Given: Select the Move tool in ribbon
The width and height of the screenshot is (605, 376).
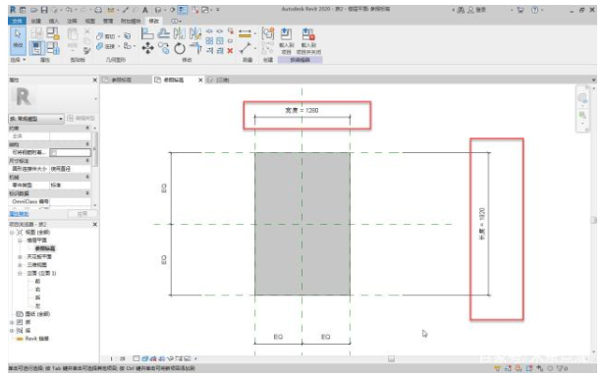Looking at the screenshot, I should pos(147,48).
